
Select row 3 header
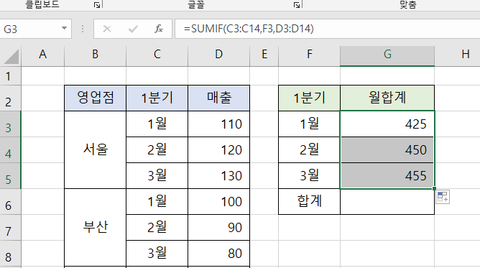point(10,124)
